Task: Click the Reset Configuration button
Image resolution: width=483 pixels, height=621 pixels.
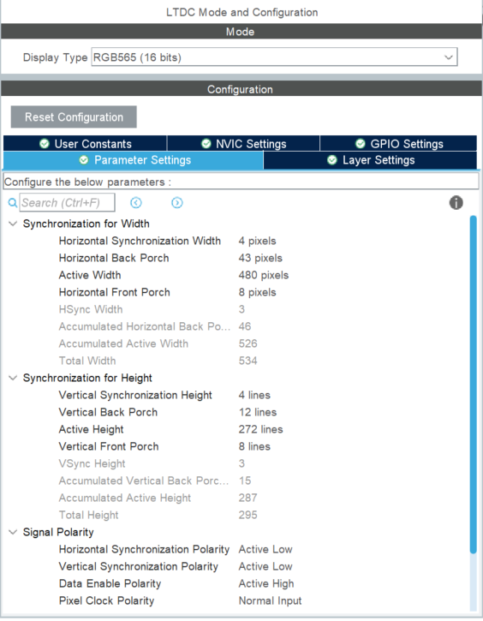Action: click(x=74, y=116)
